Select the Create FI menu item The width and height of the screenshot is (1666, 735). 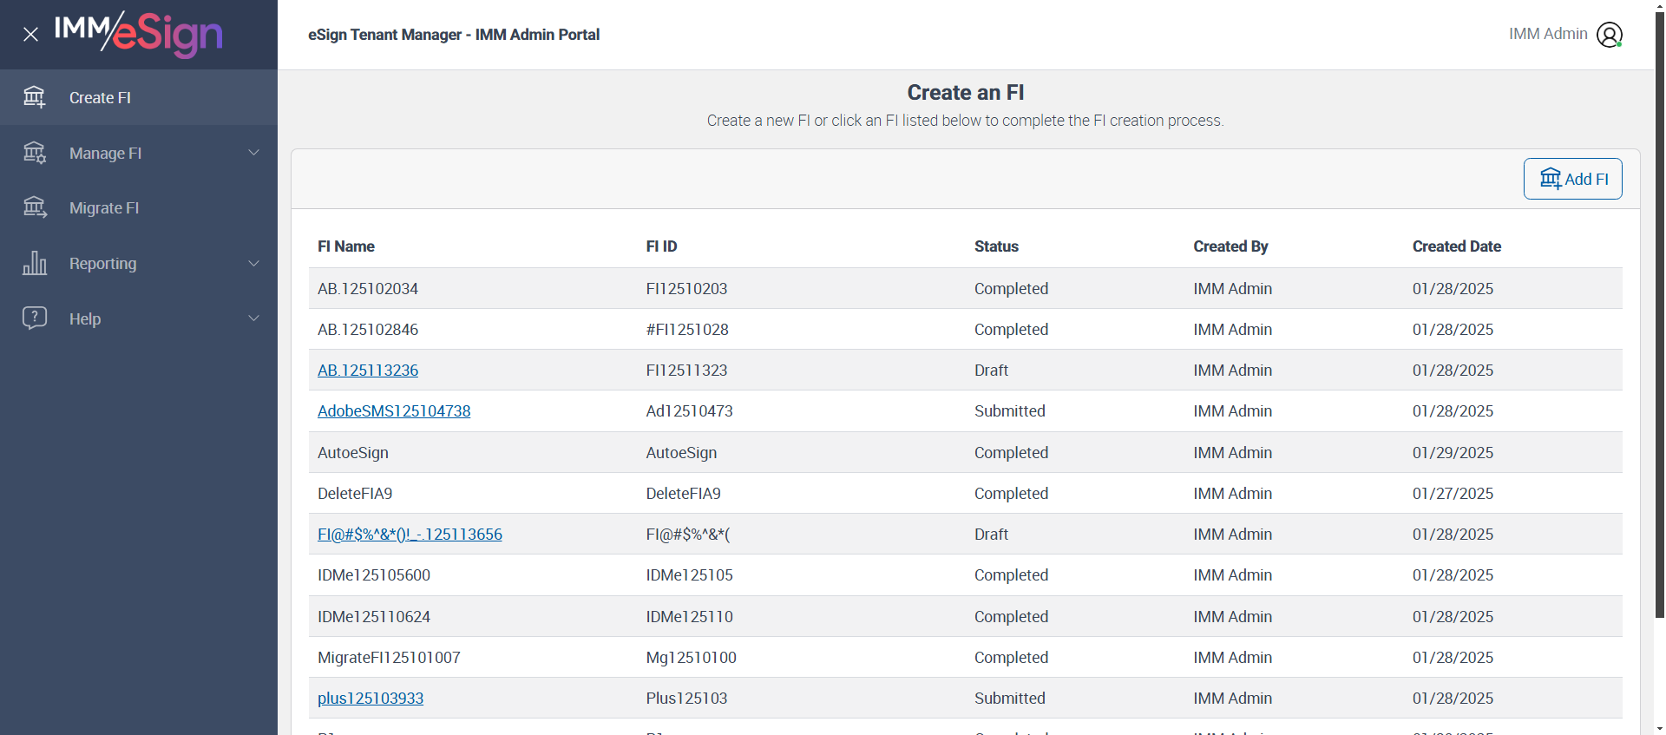click(x=100, y=98)
